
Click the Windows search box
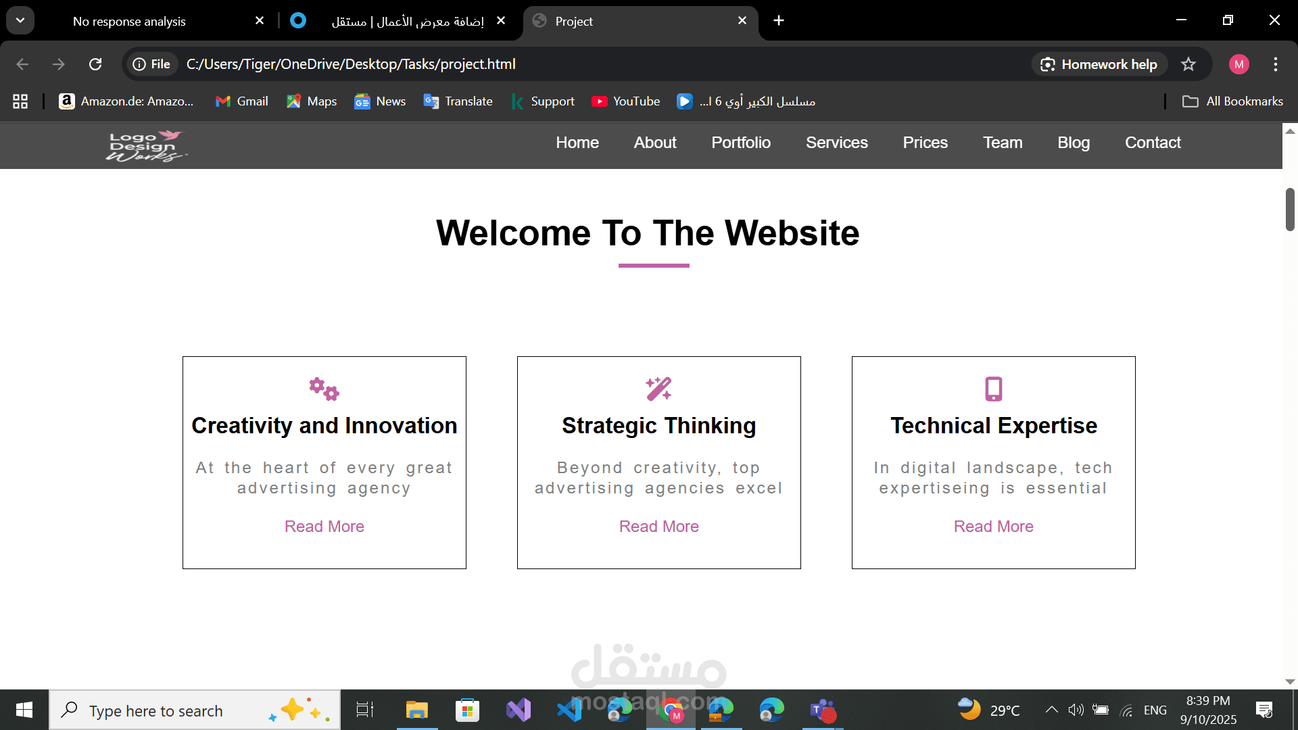click(195, 710)
